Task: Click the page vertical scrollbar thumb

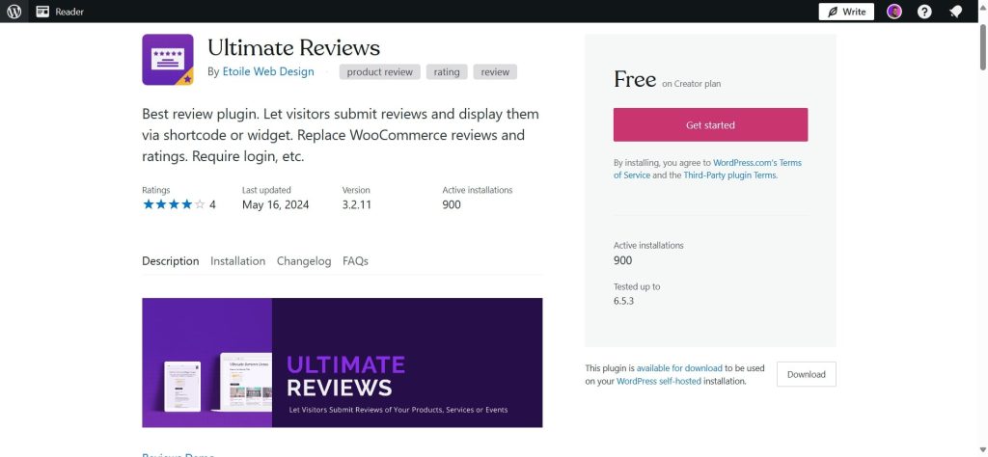Action: (983, 47)
